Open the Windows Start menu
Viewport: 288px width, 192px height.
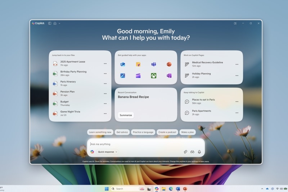(x=107, y=189)
